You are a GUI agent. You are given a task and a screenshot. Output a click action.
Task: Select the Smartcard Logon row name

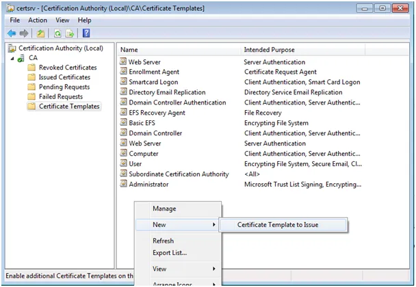[x=154, y=82]
